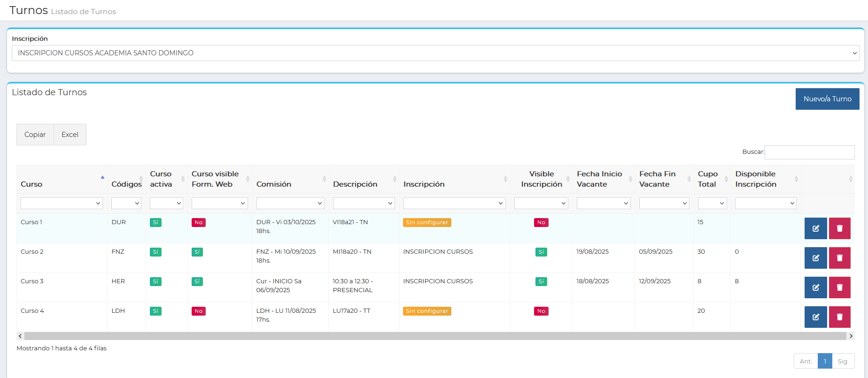Open the Visible Inscripción filter
Screen dimensions: 868x378
click(541, 203)
